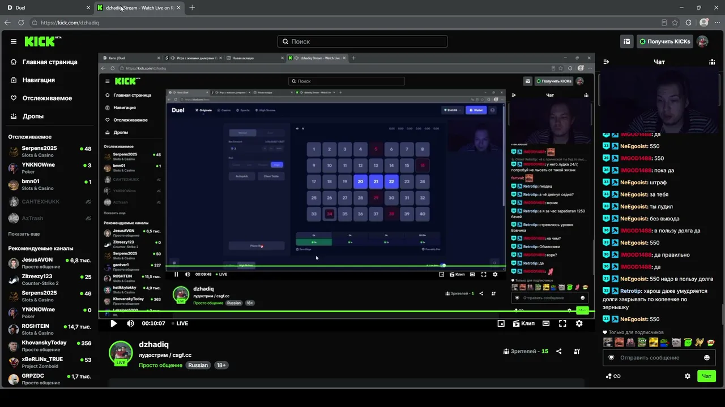Collapse the chat panel with arrow icon

606,62
